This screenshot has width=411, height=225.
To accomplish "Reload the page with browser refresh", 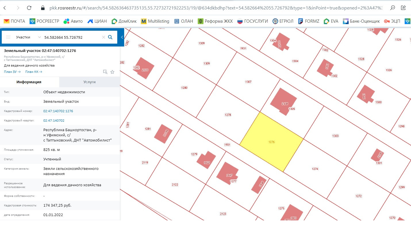I will pos(29,8).
